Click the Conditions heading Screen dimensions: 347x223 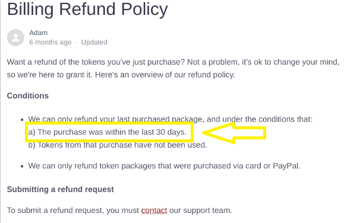(28, 95)
